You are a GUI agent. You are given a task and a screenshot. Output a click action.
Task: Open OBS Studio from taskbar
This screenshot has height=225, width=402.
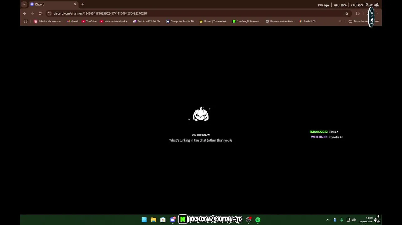pos(248,220)
